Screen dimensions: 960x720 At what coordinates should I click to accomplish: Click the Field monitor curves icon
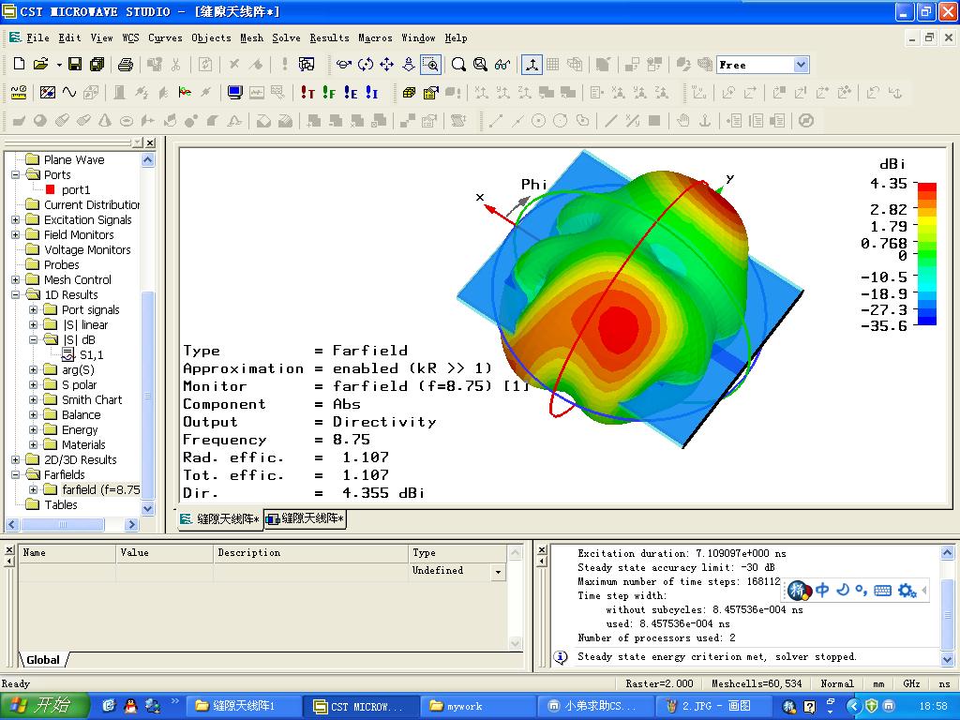185,93
